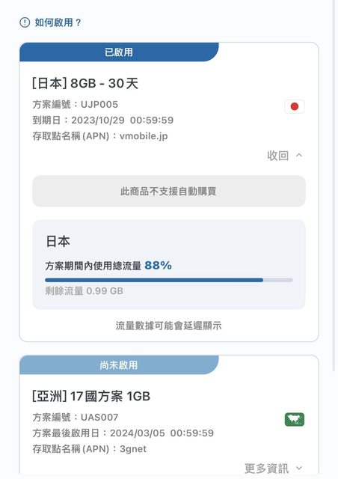Image resolution: width=338 pixels, height=479 pixels.
Task: Click the APN value vmobile.jp
Action: [x=144, y=136]
